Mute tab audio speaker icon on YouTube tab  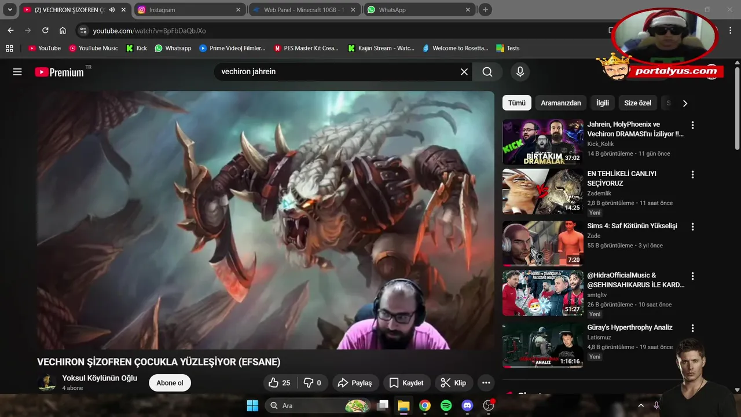pyautogui.click(x=112, y=10)
